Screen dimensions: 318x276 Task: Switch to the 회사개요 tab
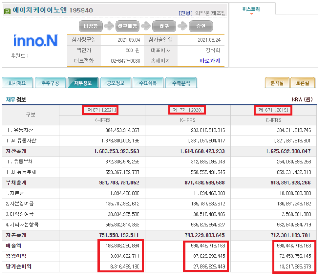[x=17, y=83]
